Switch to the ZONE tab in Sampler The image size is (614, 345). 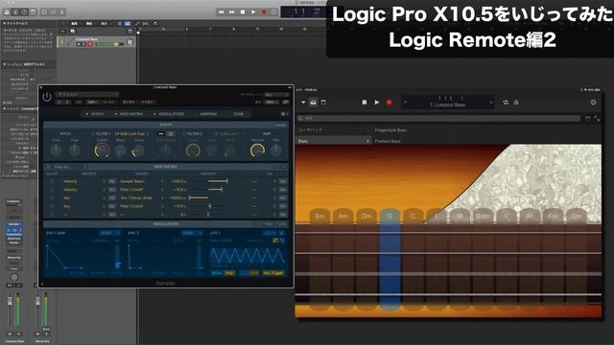click(x=239, y=114)
